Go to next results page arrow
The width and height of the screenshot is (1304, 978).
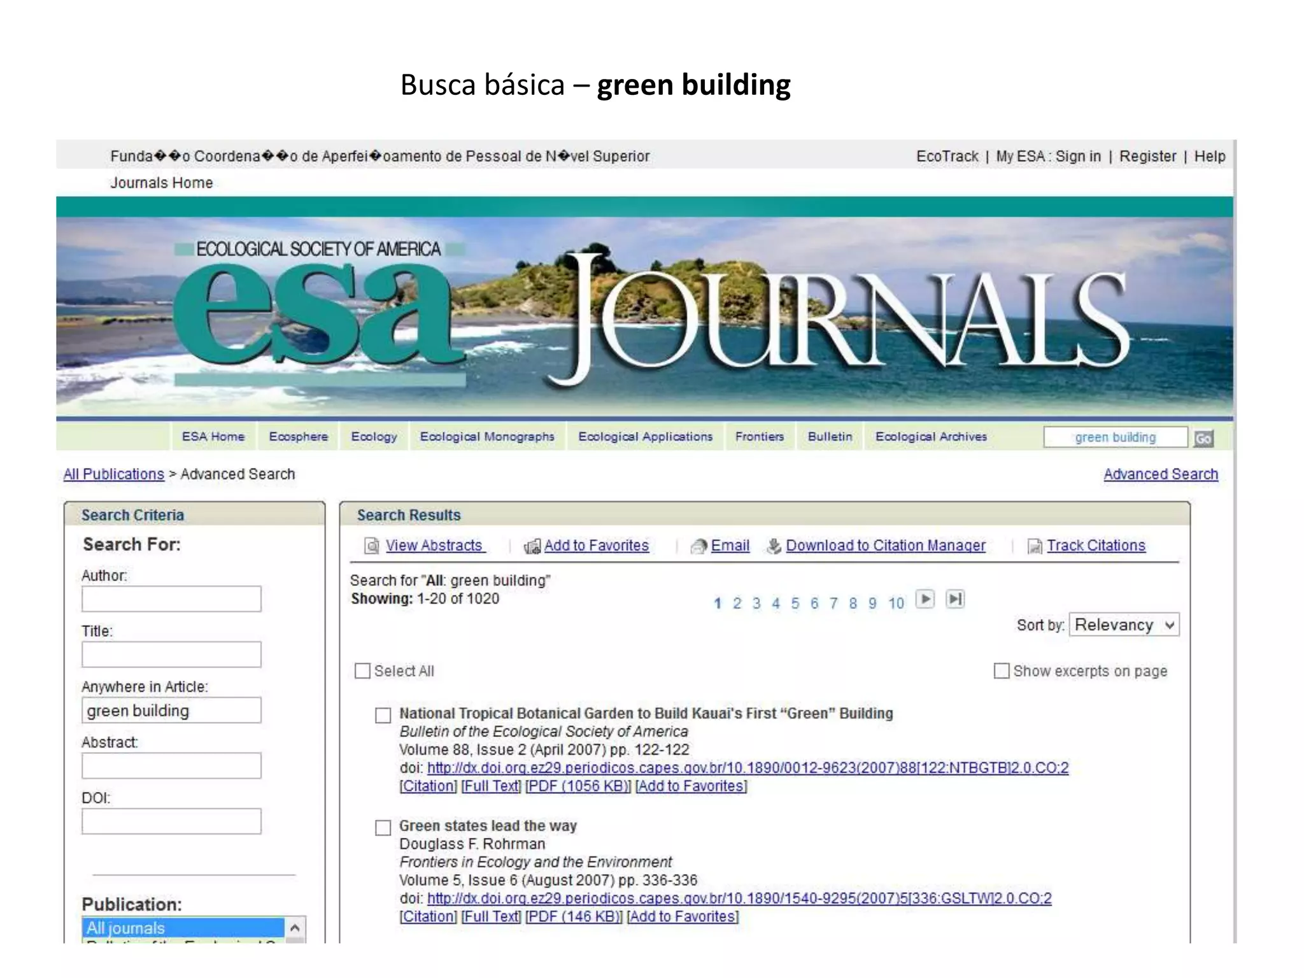tap(925, 599)
